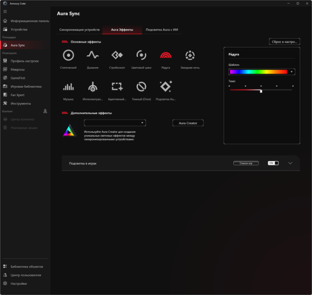Switch to Синхронизация устройств tab

click(80, 30)
